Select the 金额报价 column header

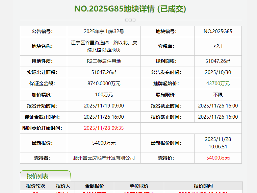coord(94,186)
